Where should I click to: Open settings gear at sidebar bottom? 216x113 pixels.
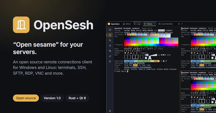[x=110, y=111]
